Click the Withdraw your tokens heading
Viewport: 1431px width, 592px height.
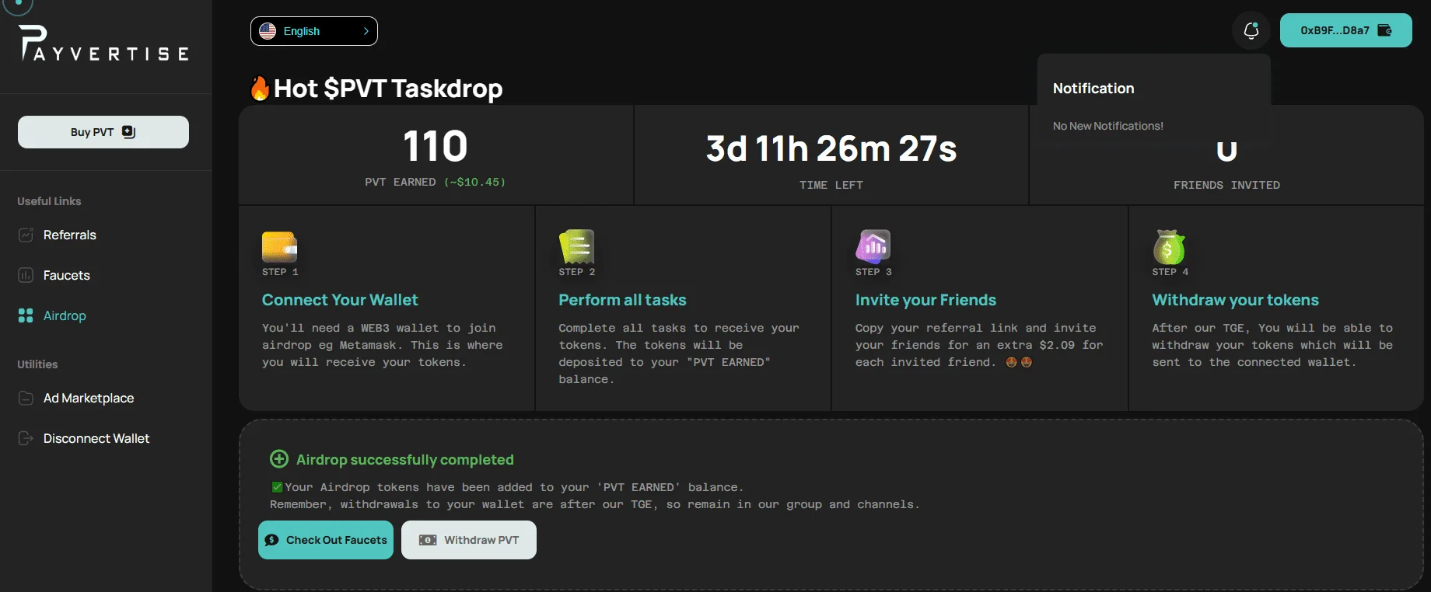click(x=1235, y=300)
